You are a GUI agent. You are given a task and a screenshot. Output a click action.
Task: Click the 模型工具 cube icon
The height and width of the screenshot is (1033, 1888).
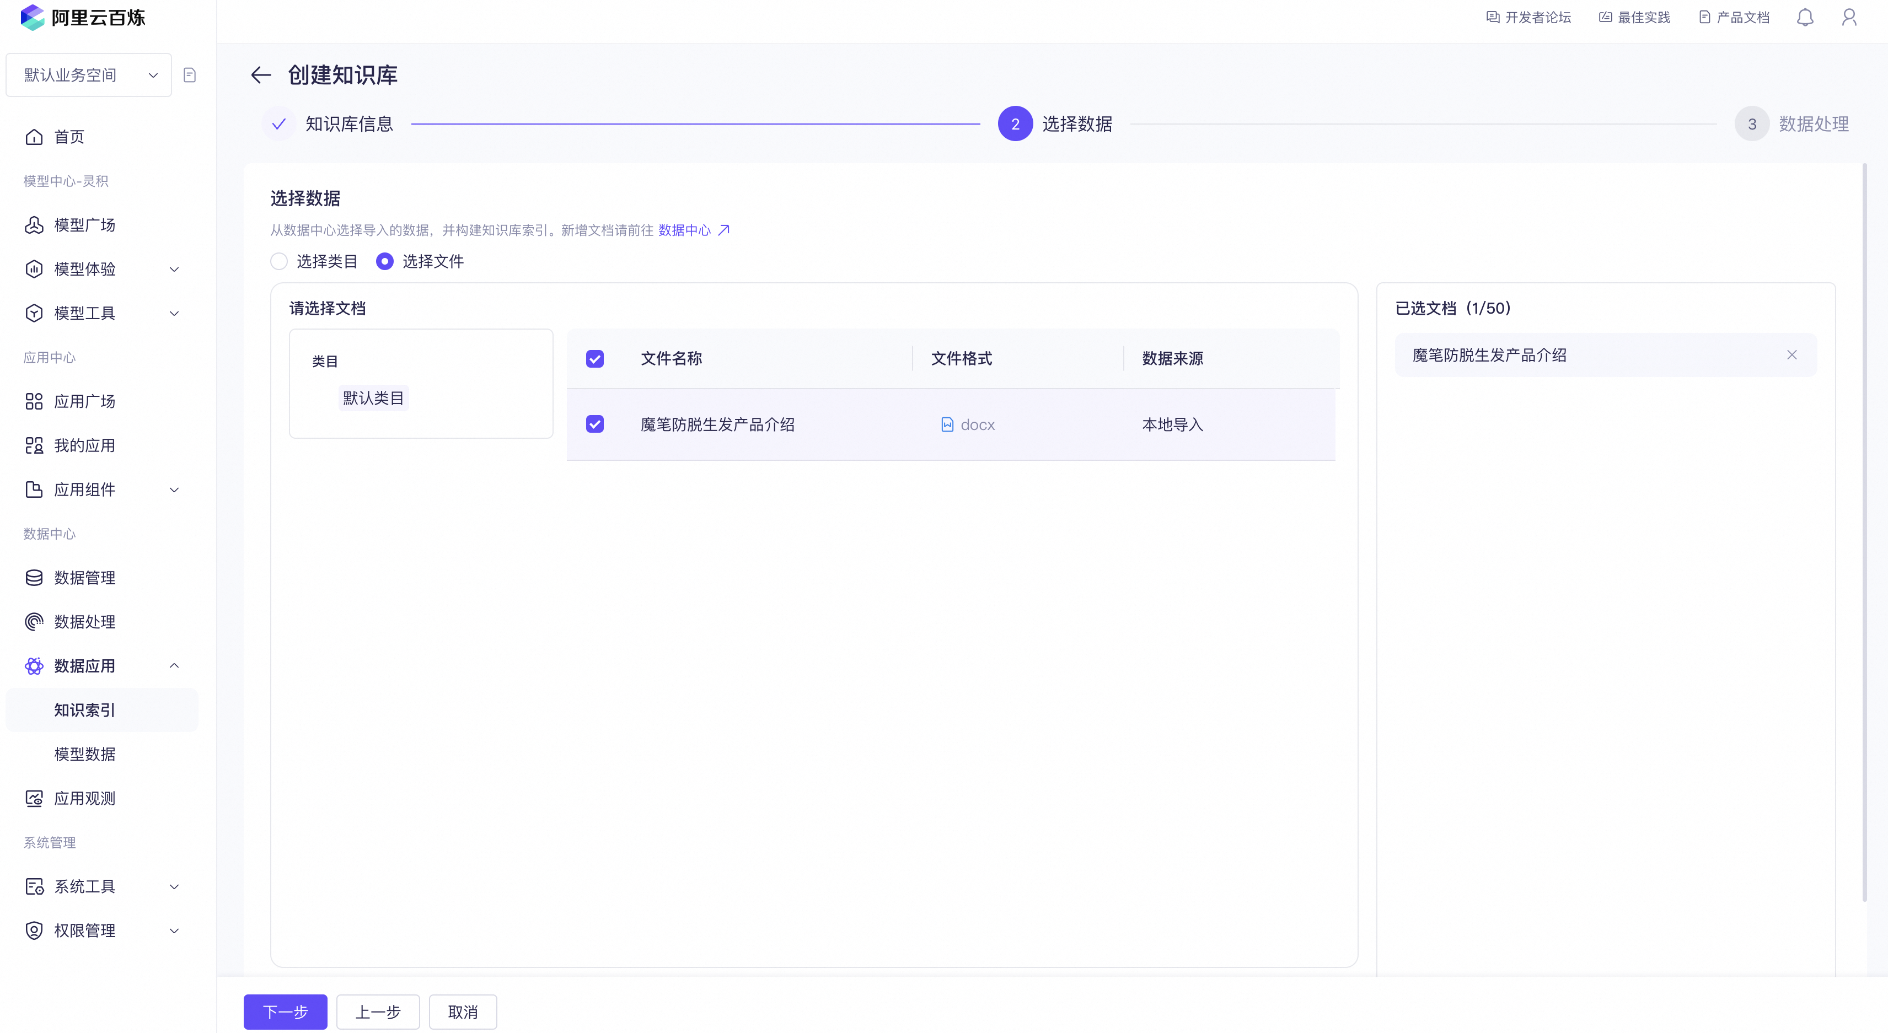pyautogui.click(x=34, y=313)
